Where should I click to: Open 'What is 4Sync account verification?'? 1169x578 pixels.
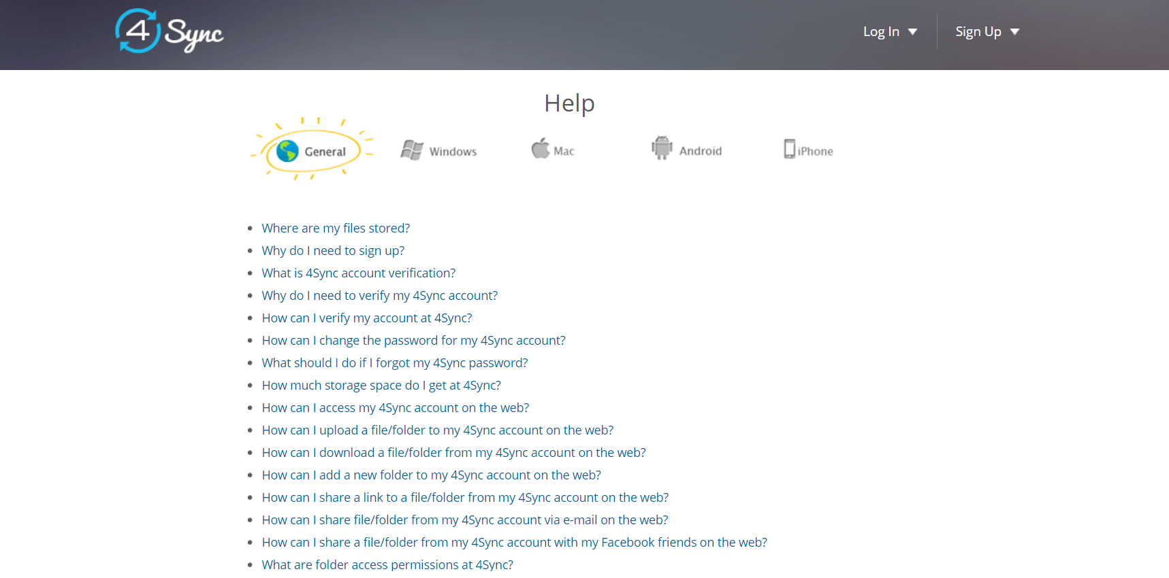[359, 273]
